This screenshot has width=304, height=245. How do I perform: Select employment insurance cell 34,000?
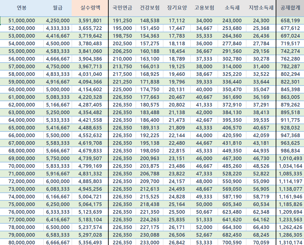coord(204,21)
